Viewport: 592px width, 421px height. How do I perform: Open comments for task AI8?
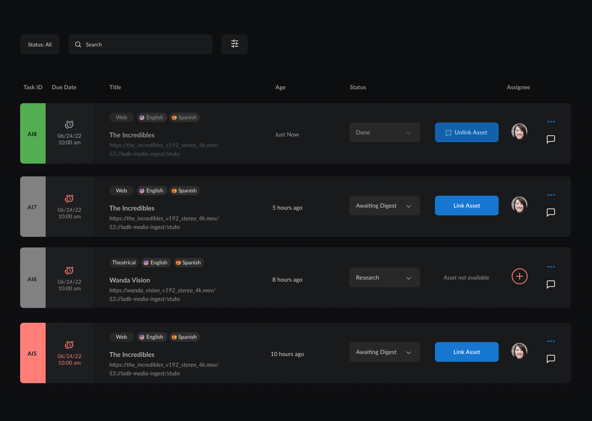tap(551, 139)
